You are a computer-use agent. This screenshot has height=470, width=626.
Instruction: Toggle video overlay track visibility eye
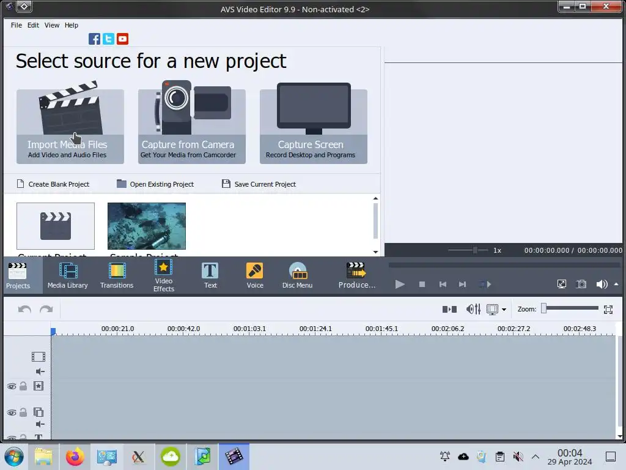(12, 412)
